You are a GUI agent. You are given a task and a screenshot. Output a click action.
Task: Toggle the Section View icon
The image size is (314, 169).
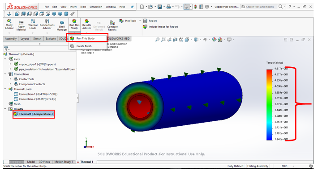pyautogui.click(x=175, y=40)
